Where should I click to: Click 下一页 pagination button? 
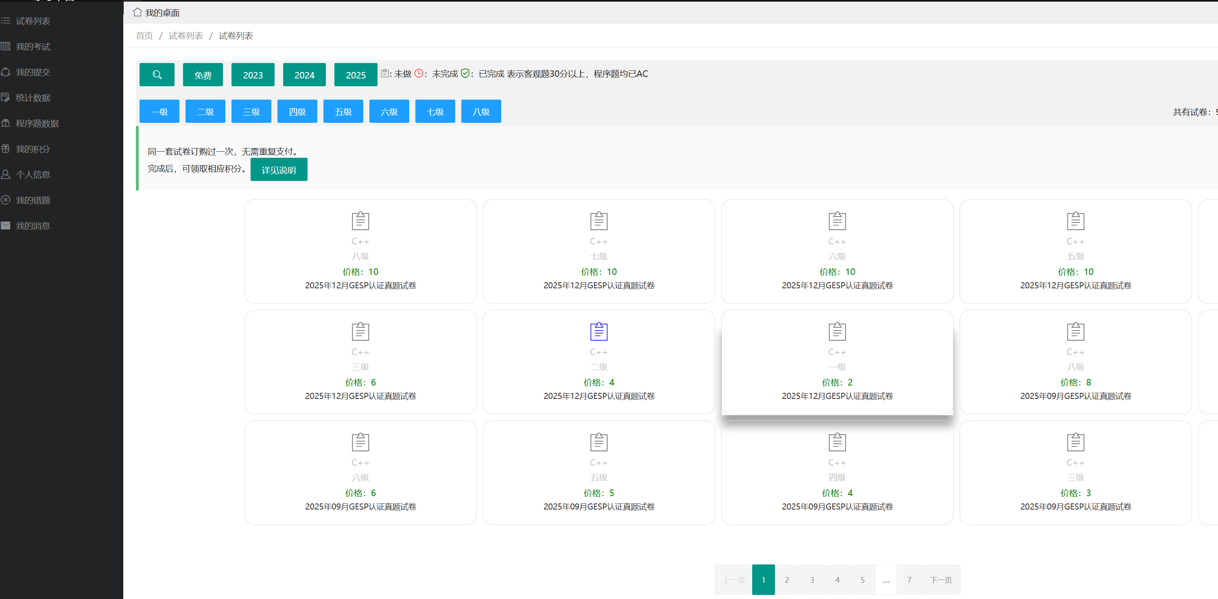pyautogui.click(x=941, y=579)
